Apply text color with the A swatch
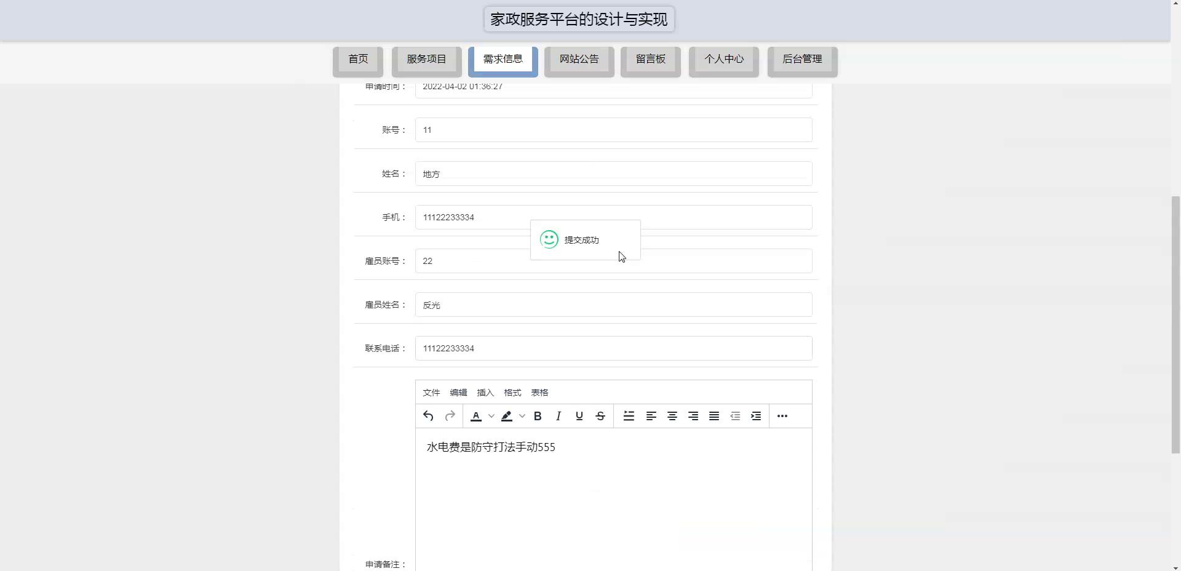Image resolution: width=1181 pixels, height=571 pixels. (475, 416)
